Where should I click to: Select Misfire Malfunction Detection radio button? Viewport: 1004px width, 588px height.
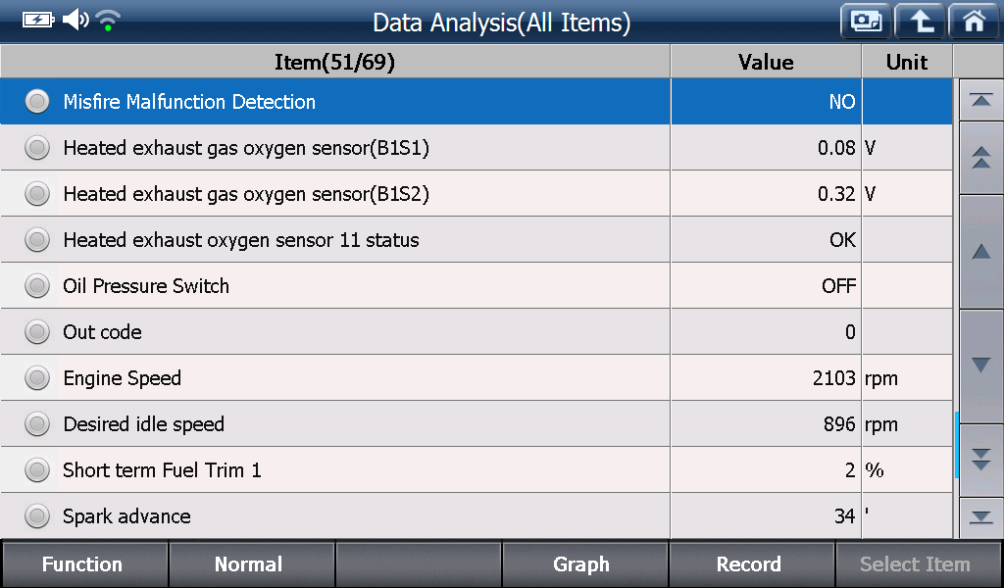[37, 101]
